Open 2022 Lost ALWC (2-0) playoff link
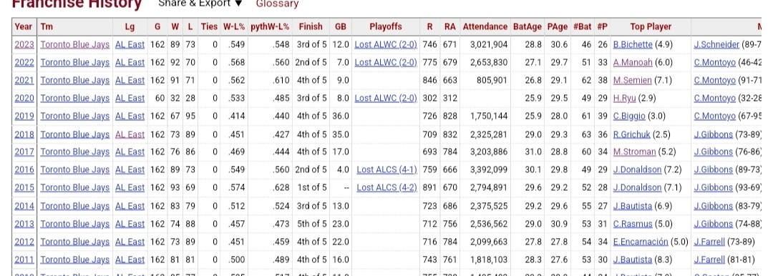 (386, 62)
